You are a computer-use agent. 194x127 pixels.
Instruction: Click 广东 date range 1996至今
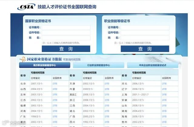(36, 116)
